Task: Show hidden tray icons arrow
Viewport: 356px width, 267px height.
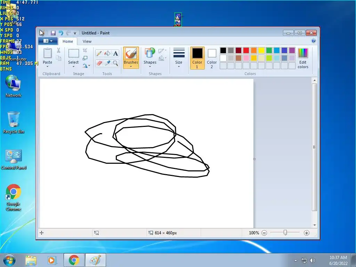Action: (296, 260)
